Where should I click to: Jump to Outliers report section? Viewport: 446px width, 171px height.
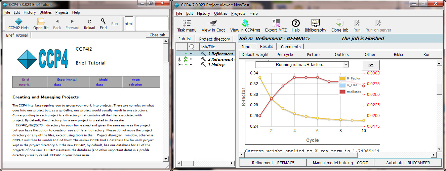(x=341, y=54)
